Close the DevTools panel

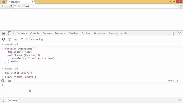click(180, 33)
